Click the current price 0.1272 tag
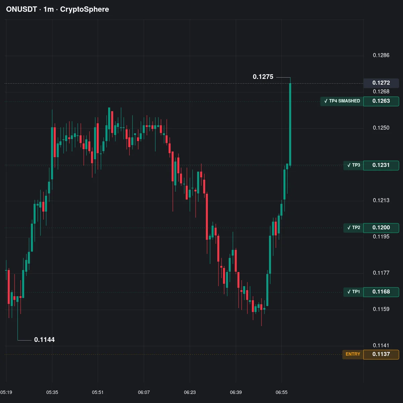Viewport: 403px width, 403px height. (381, 83)
